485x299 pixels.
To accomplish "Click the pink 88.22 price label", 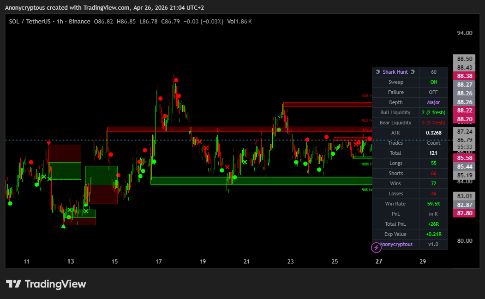I will (x=464, y=110).
